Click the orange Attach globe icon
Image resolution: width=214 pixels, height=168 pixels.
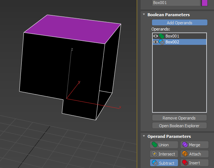coord(185,154)
